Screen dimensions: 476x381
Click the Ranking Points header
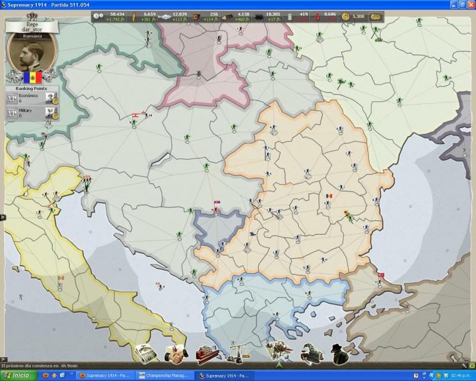point(32,89)
